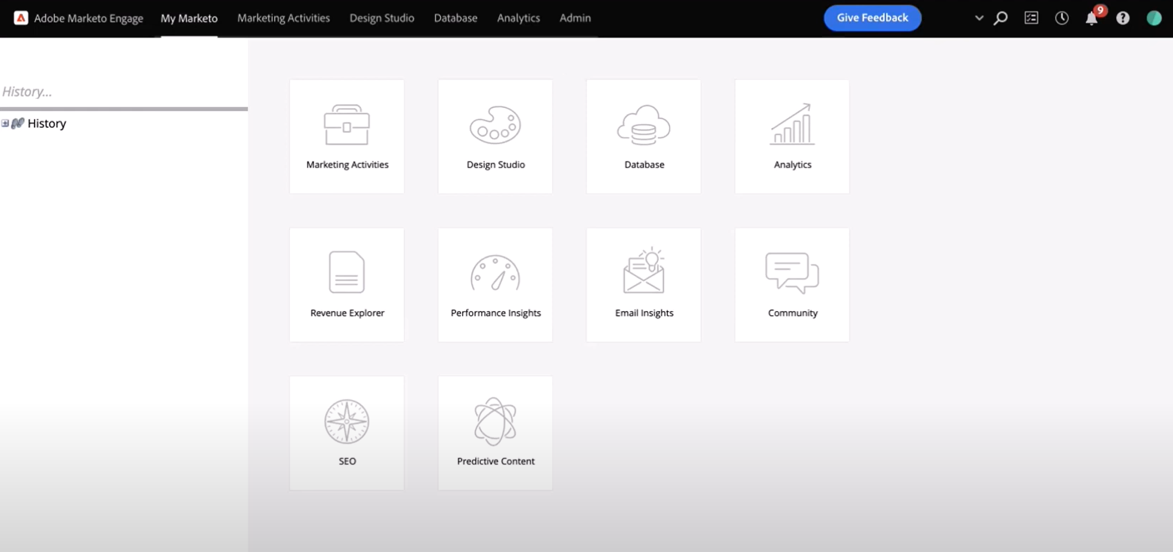Open Email Insights module
Screen dimensions: 1173x552
pyautogui.click(x=644, y=284)
